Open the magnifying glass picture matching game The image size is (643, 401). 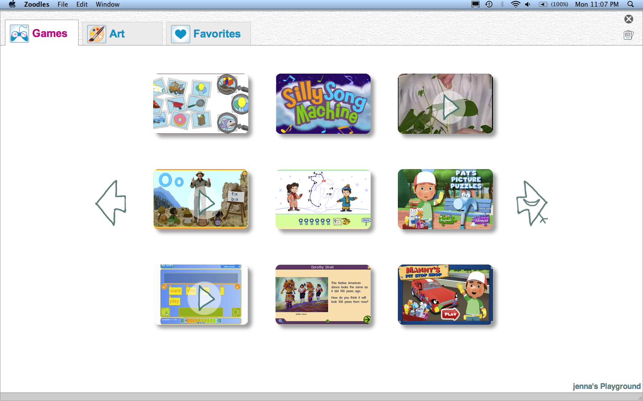tap(201, 103)
